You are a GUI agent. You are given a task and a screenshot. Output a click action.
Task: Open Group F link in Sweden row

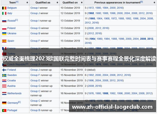pos(35,75)
